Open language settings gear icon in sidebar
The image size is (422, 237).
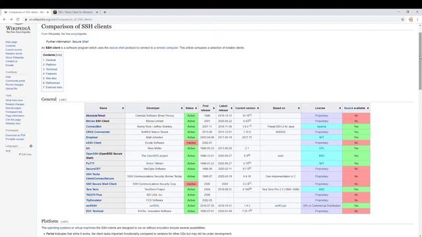31,146
